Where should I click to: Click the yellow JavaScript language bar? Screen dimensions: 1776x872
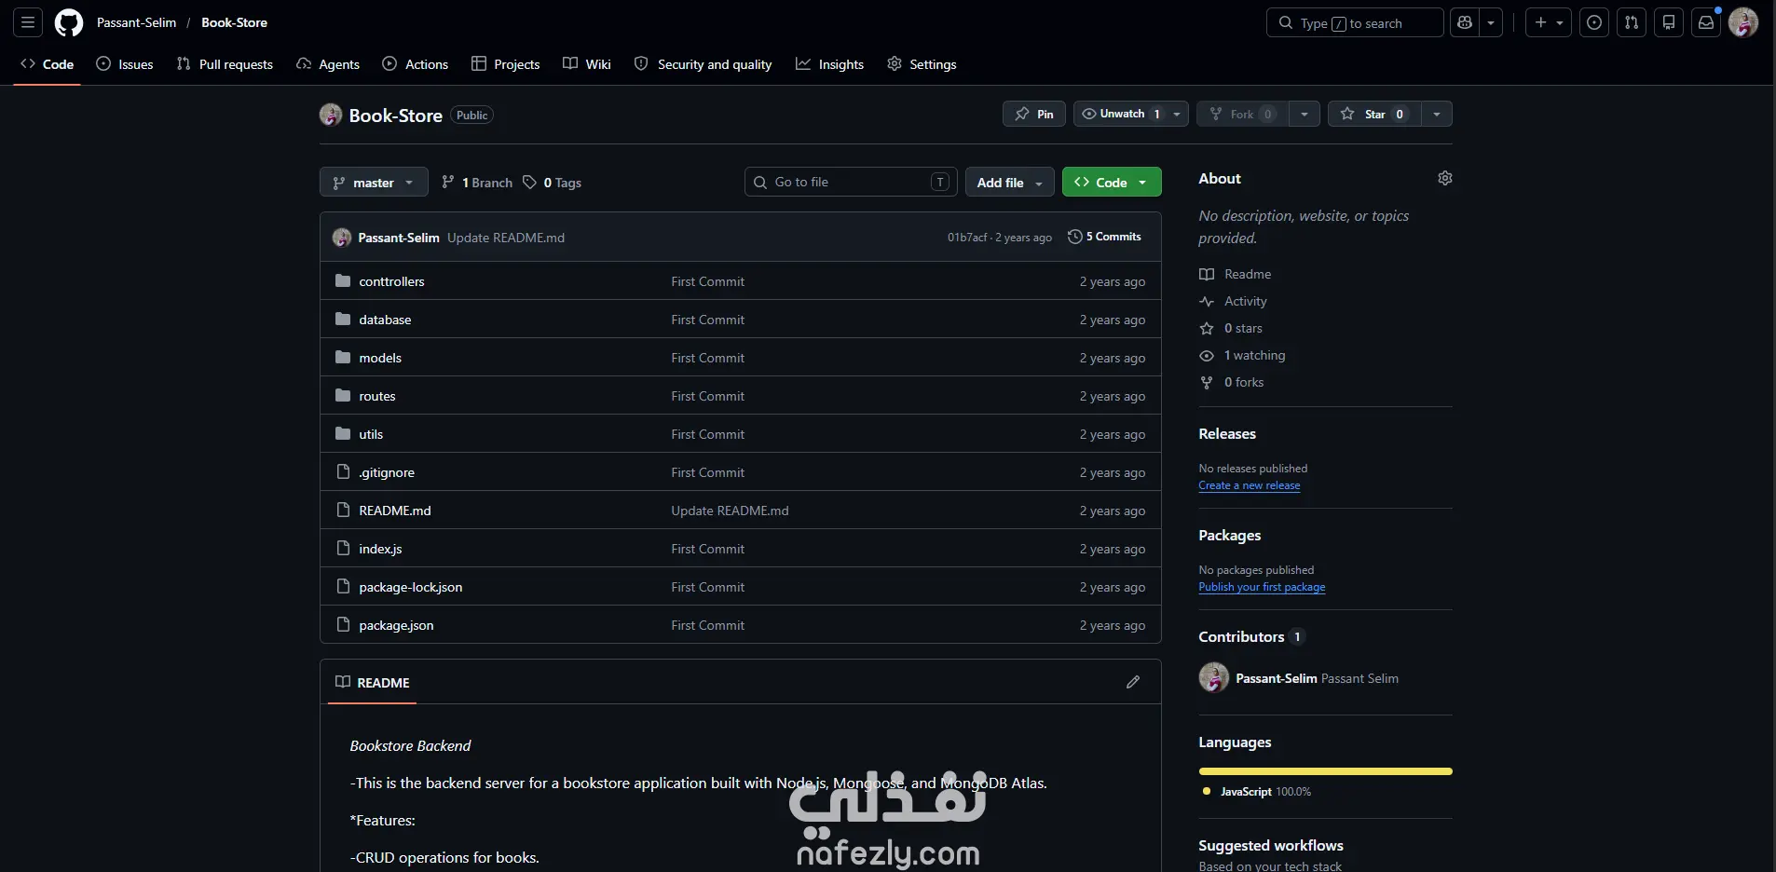click(x=1325, y=771)
